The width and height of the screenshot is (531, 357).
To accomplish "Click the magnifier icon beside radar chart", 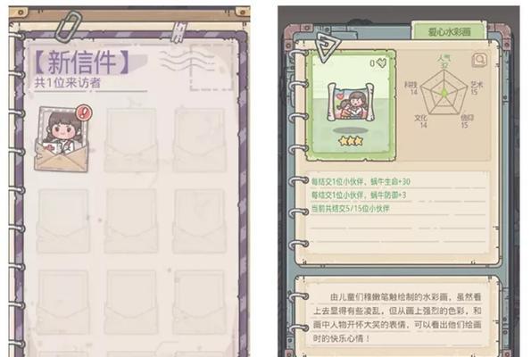I will coord(479,61).
